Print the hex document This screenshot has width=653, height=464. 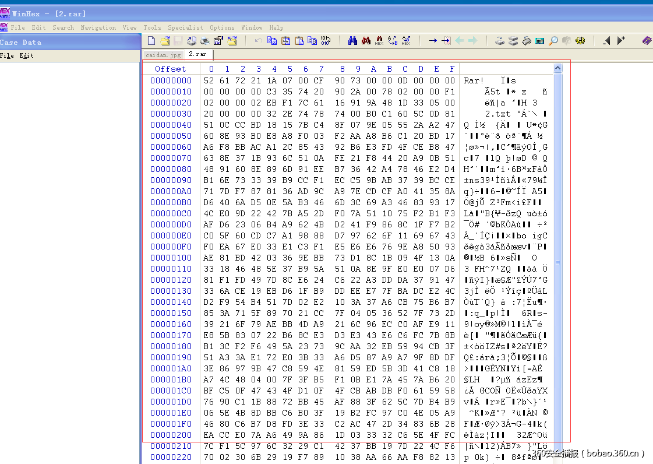coord(204,40)
